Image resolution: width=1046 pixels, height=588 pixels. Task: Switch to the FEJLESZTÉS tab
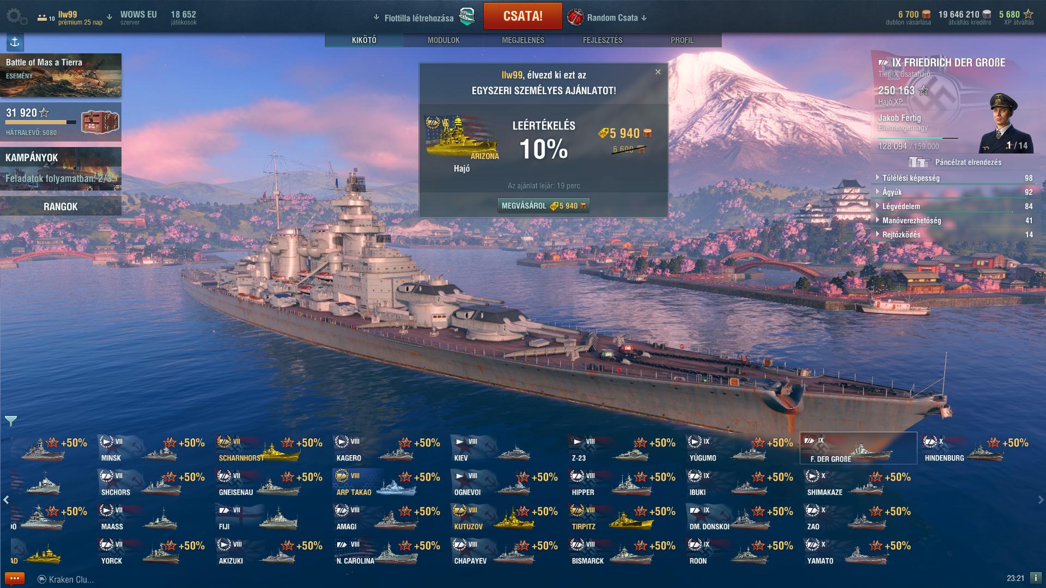point(603,40)
